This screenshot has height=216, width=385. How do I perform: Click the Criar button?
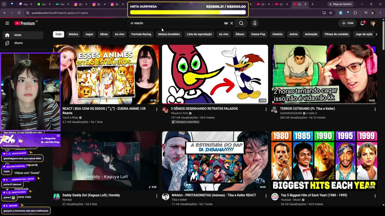click(348, 23)
